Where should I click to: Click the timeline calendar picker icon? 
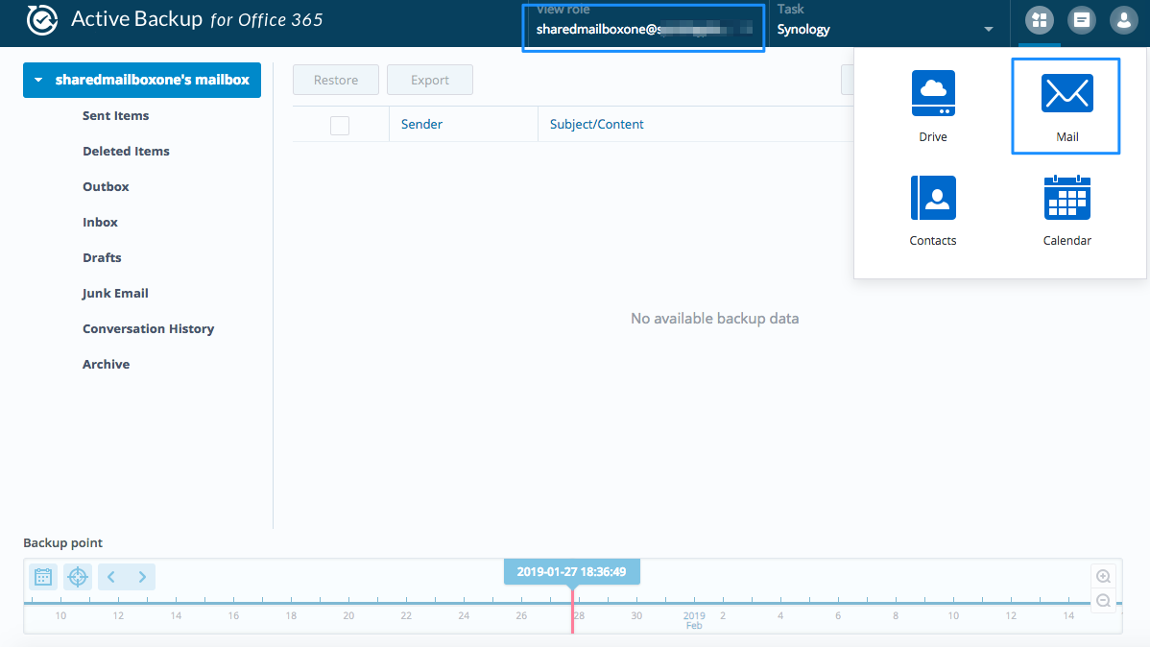click(43, 577)
